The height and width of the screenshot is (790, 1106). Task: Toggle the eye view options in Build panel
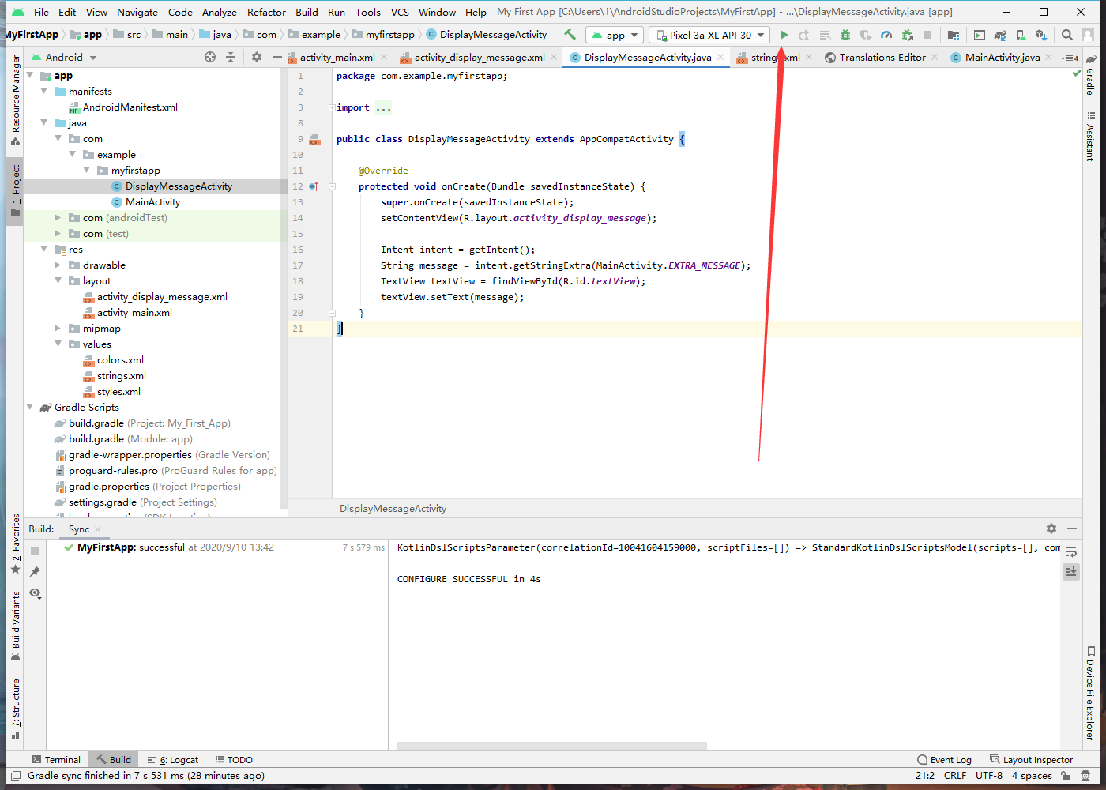pyautogui.click(x=35, y=592)
